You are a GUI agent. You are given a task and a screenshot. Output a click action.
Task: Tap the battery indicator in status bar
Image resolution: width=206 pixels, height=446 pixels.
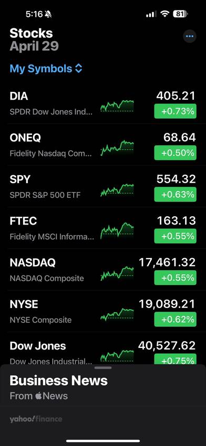(180, 14)
